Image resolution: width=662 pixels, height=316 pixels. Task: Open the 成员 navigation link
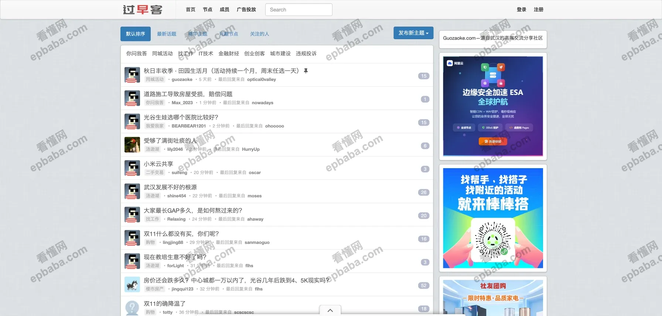click(225, 10)
